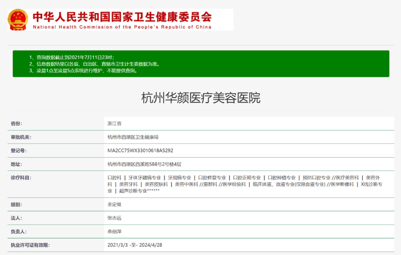
Task: Click the 级别 row label
Action: tap(16, 205)
